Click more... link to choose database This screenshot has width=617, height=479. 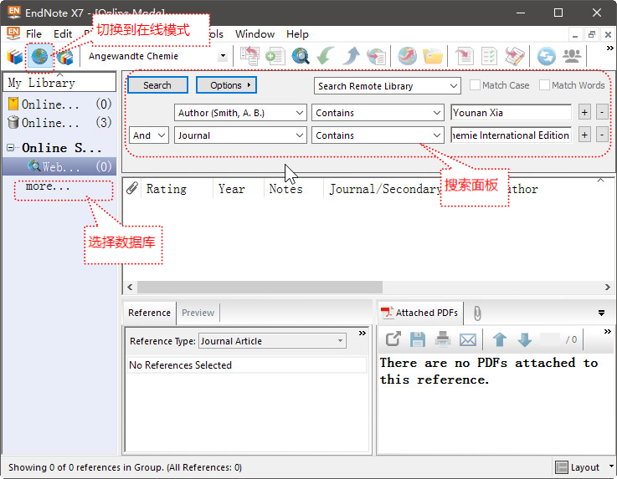click(48, 186)
